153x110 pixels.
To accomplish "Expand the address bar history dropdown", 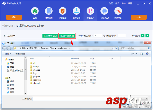I will (112, 48).
